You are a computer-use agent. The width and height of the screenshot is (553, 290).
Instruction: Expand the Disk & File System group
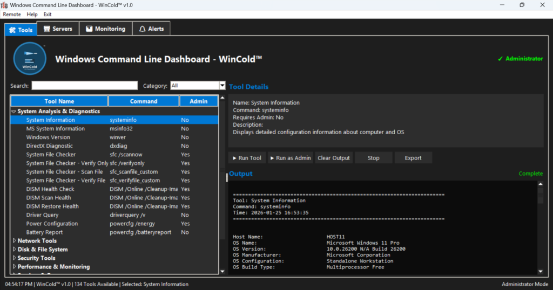click(14, 250)
